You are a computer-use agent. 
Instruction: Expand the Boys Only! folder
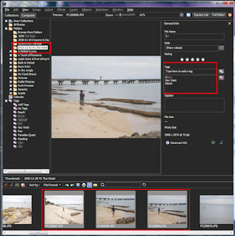pyautogui.click(x=11, y=67)
